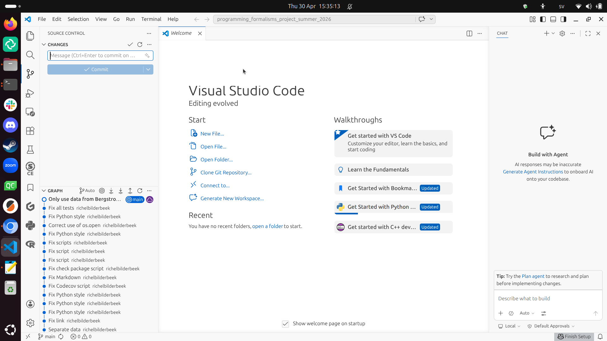Open the Python view in activity bar
607x341 pixels.
point(30,225)
